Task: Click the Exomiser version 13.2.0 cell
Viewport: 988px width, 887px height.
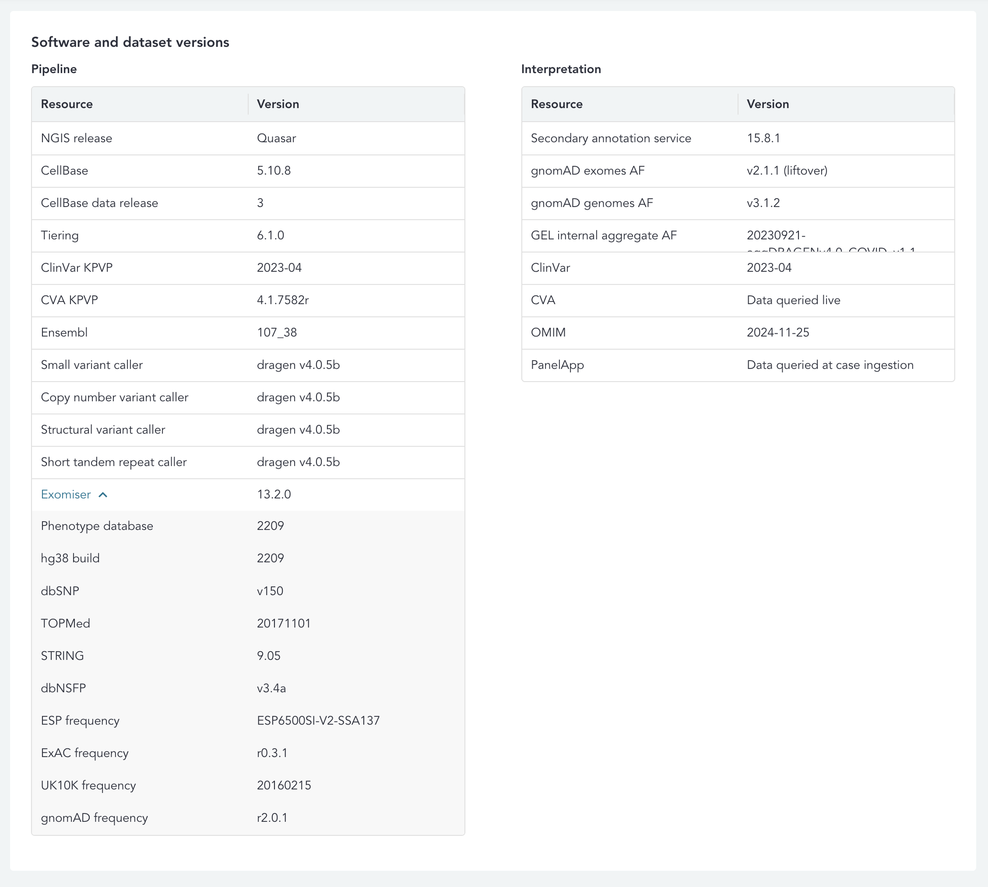Action: coord(274,494)
